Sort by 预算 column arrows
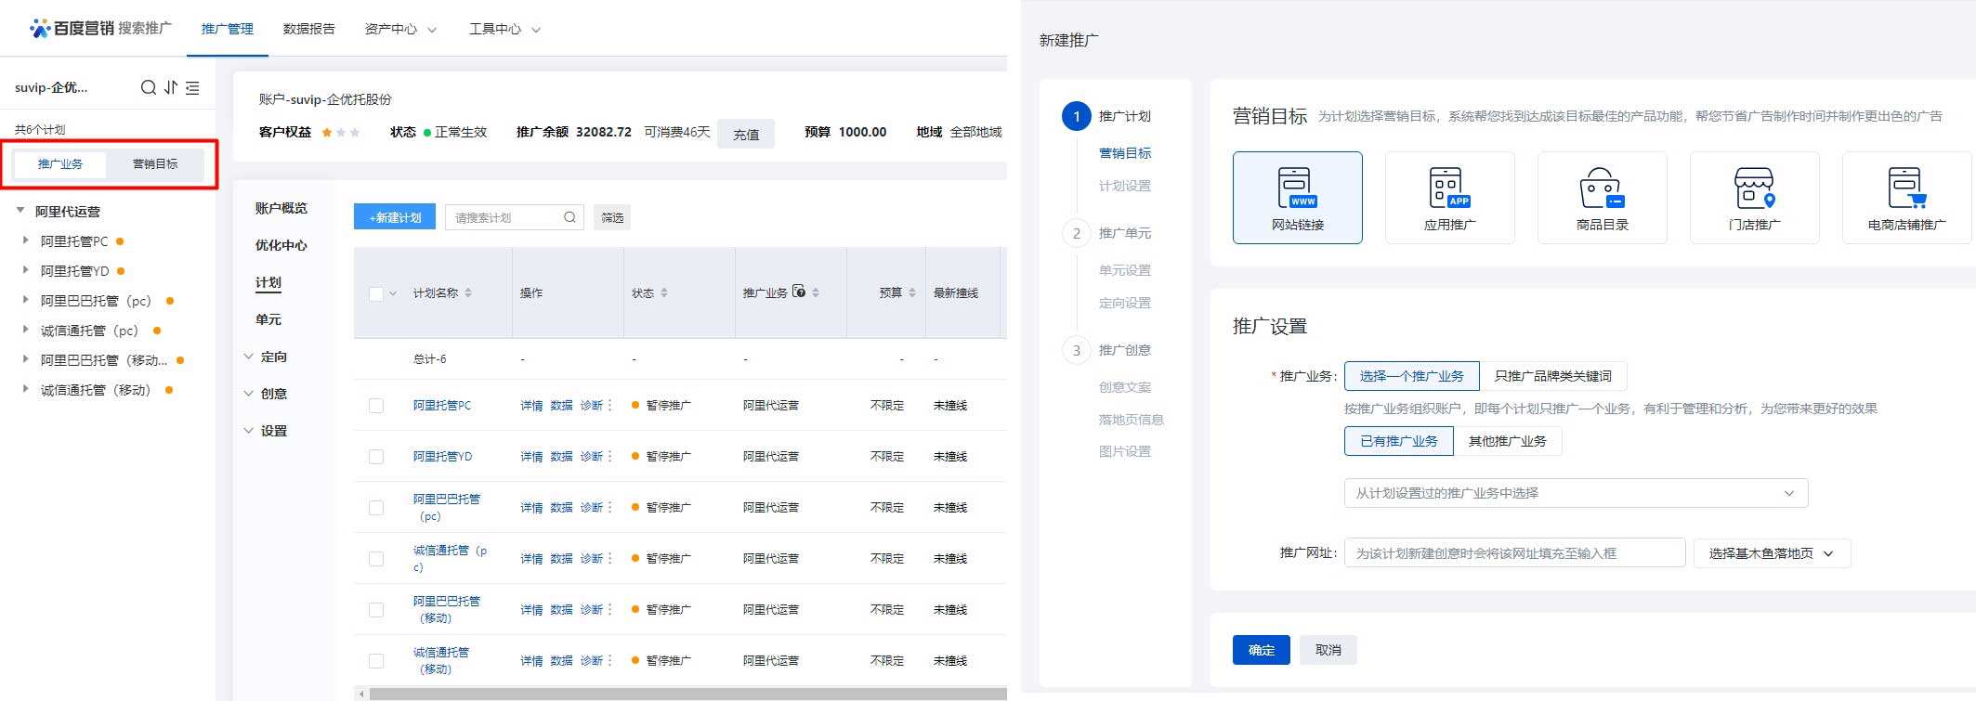The image size is (1976, 701). 912,292
